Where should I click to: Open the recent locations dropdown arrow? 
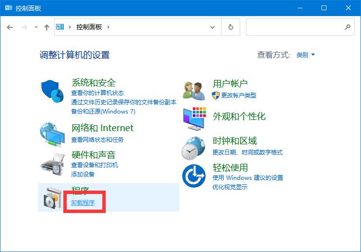pyautogui.click(x=36, y=27)
